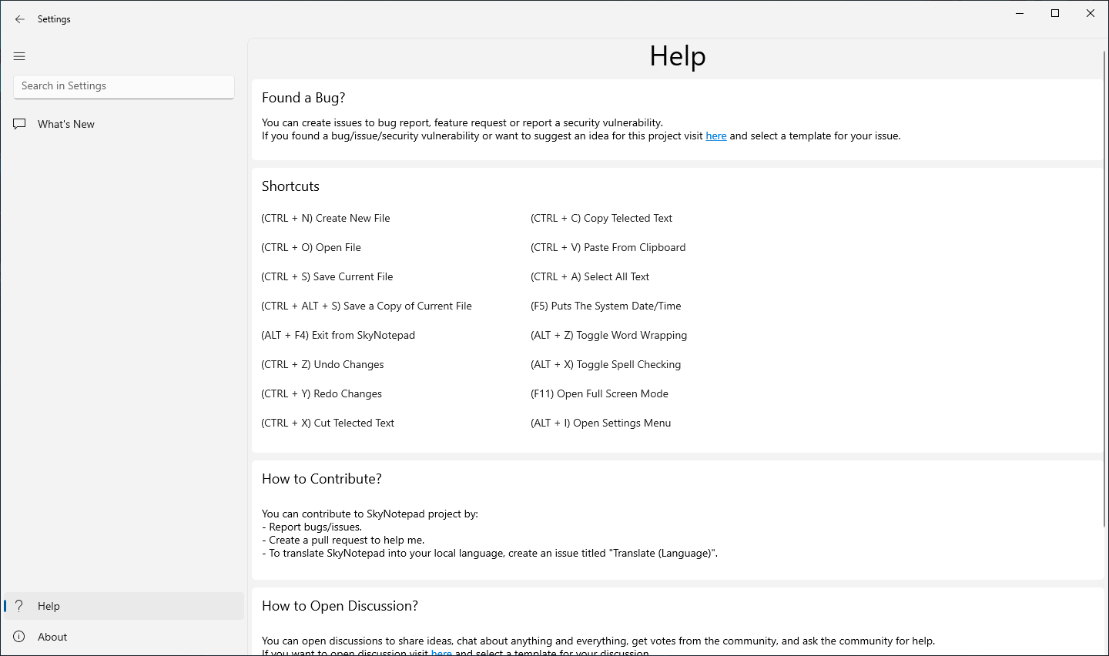Close the Settings window
This screenshot has width=1109, height=656.
pyautogui.click(x=1091, y=13)
